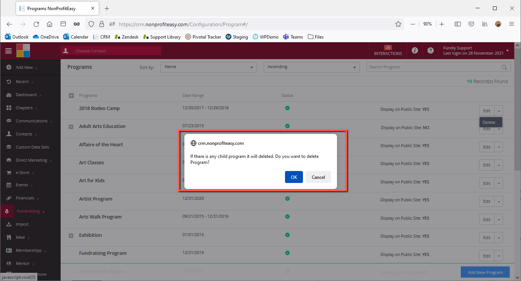This screenshot has width=521, height=281.
Task: Open the Outlook bookmark
Action: 17,37
